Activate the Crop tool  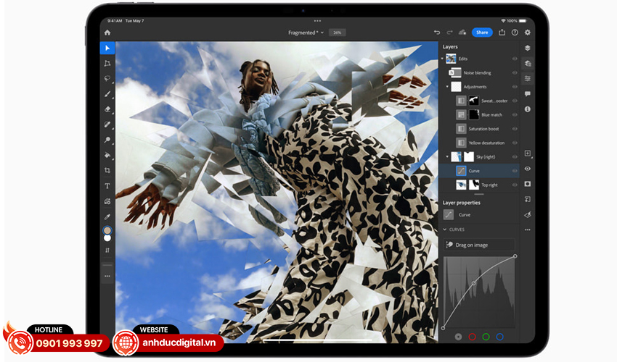(107, 170)
